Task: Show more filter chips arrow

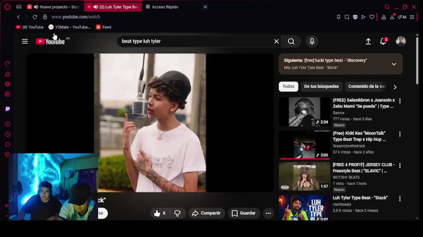Action: click(395, 87)
